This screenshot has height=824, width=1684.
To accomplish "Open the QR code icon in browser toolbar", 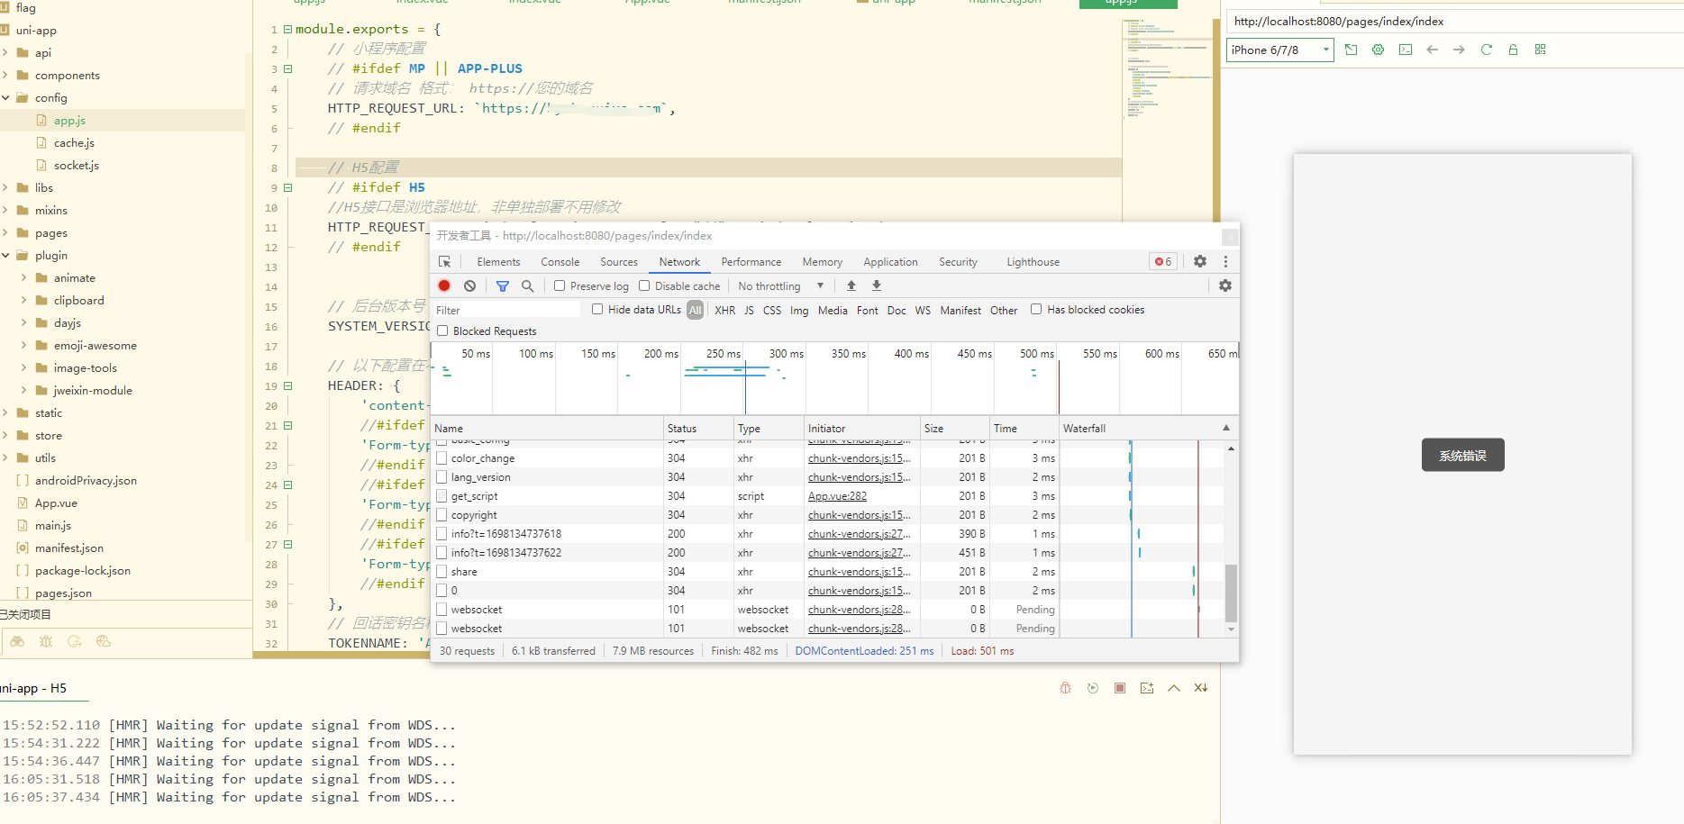I will coord(1540,50).
